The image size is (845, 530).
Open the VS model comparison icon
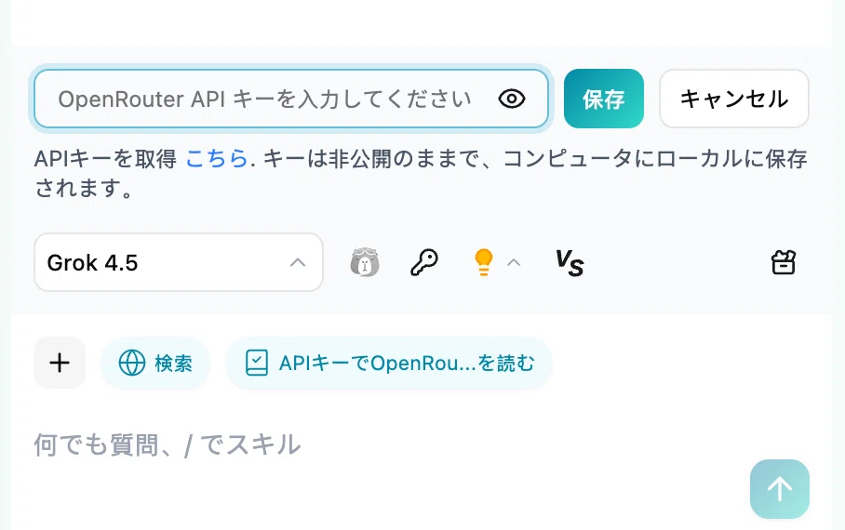pos(570,263)
